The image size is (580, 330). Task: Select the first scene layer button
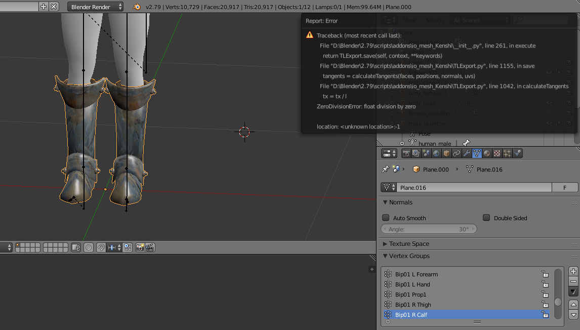tap(18, 245)
